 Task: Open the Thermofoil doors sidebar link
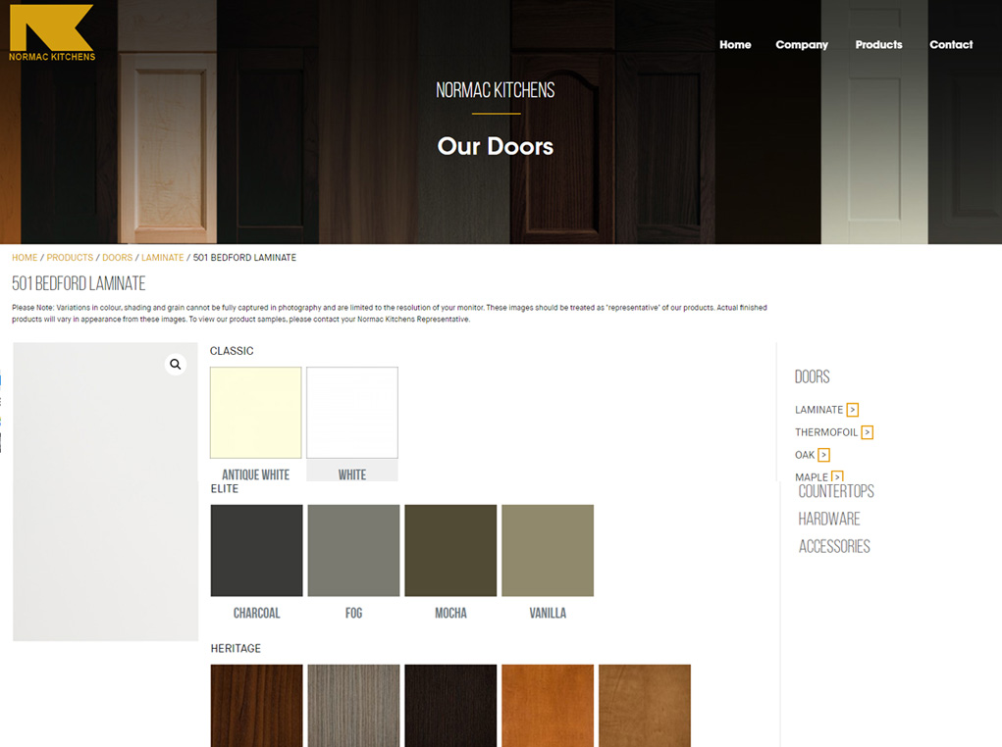826,432
